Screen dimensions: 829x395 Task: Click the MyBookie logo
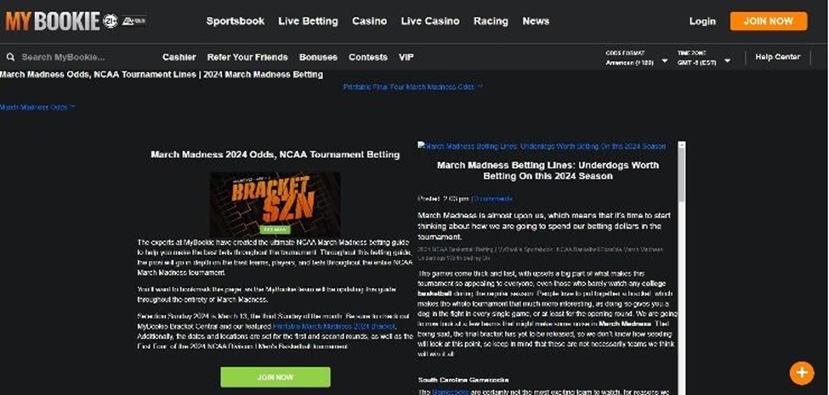coord(52,20)
